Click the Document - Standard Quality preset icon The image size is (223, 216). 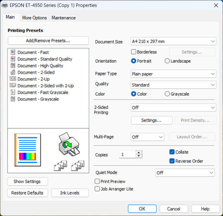coord(13,59)
